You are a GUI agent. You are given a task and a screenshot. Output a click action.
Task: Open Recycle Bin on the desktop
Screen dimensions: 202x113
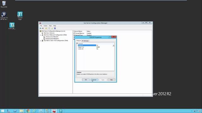tap(4, 4)
